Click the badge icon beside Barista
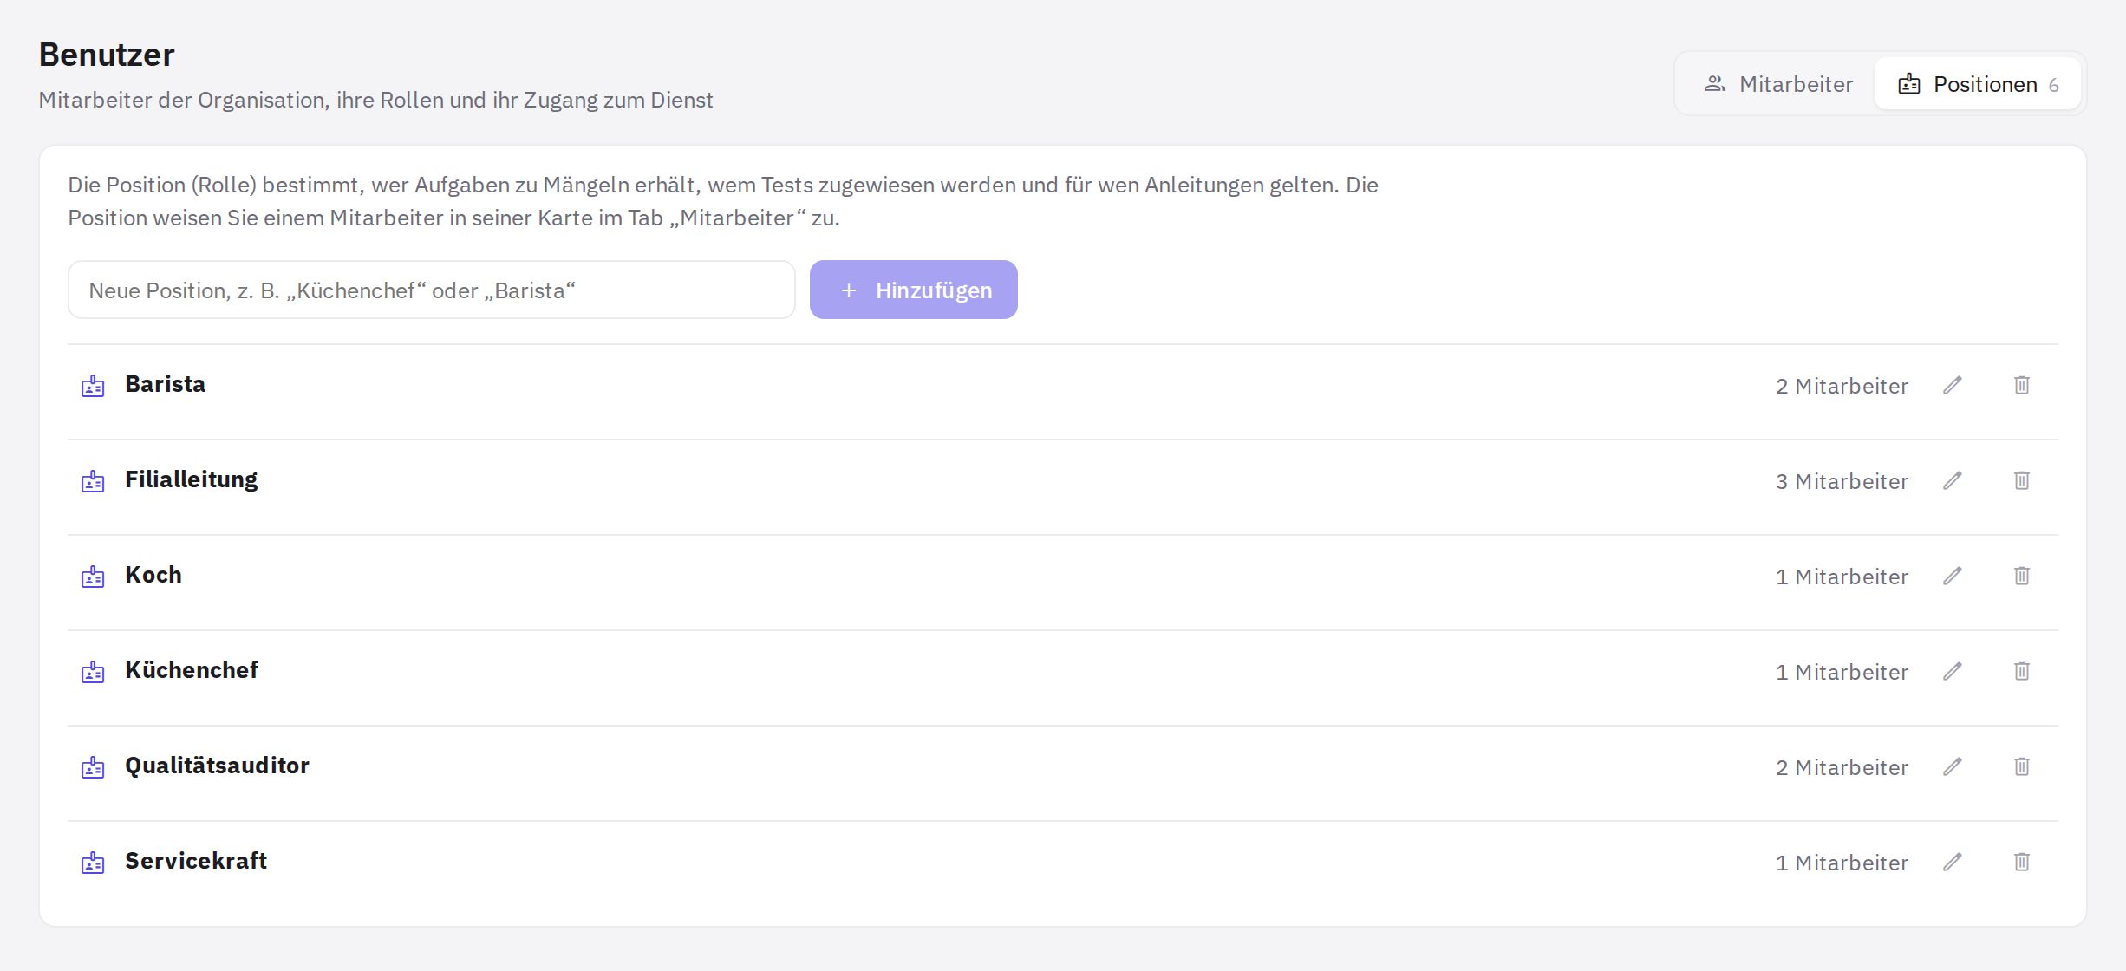The height and width of the screenshot is (971, 2126). point(93,386)
